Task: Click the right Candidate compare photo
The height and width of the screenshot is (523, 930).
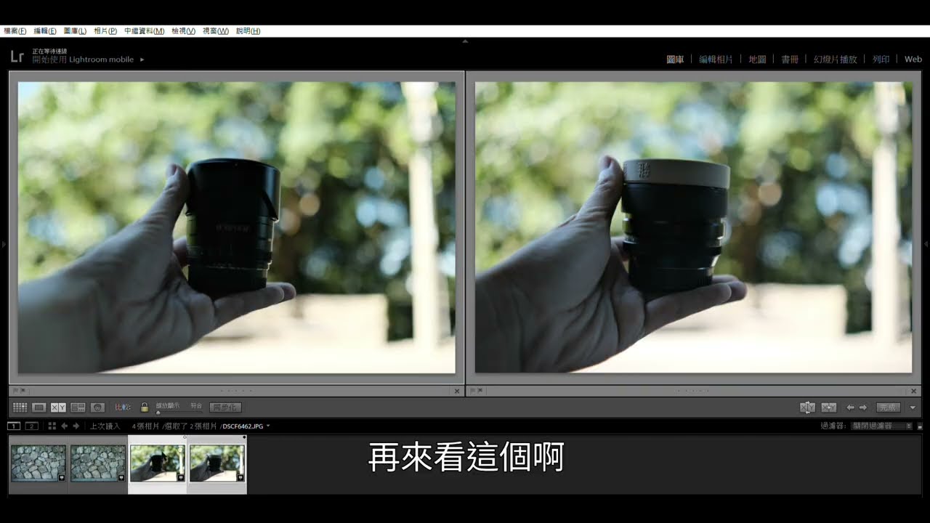Action: coord(693,227)
